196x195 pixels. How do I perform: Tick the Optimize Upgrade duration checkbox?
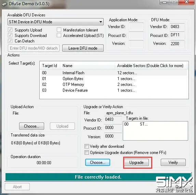click(87, 153)
